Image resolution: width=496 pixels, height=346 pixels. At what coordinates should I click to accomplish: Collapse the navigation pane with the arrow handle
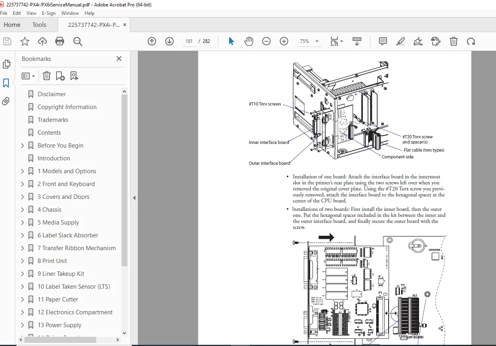point(134,198)
